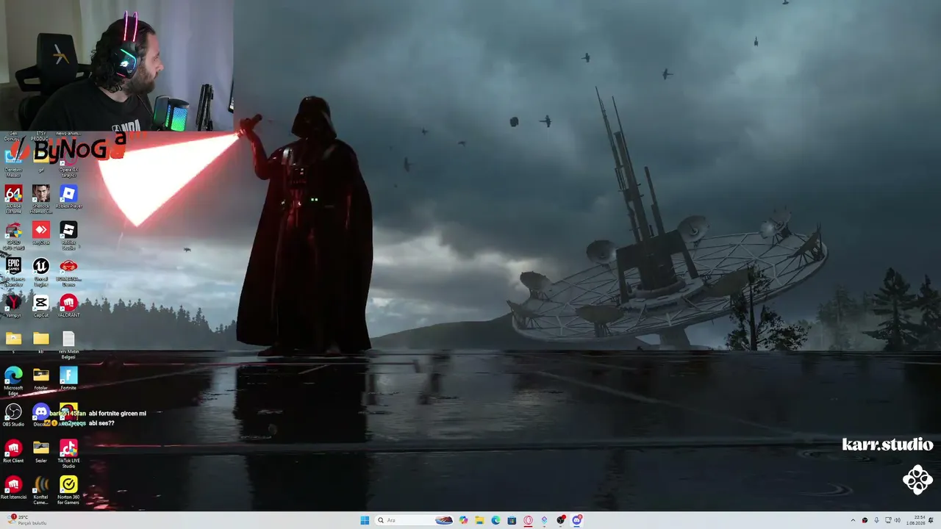Open OBS Studio from the desktop
The width and height of the screenshot is (941, 529).
(x=13, y=415)
